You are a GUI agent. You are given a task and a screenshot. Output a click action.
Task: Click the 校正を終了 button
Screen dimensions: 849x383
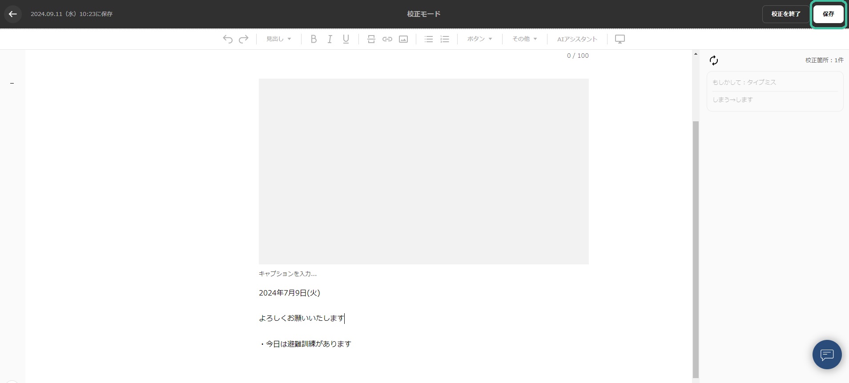[785, 14]
